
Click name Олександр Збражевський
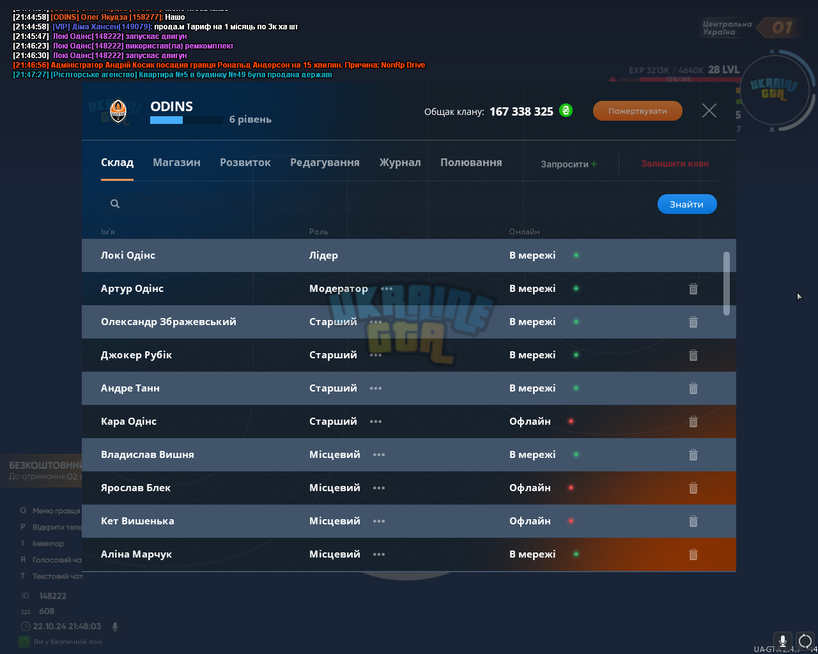pos(169,322)
